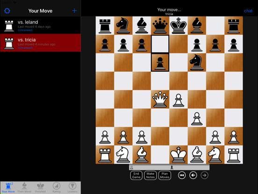
Task: Start a new game with the plus icon
Action: (x=74, y=11)
